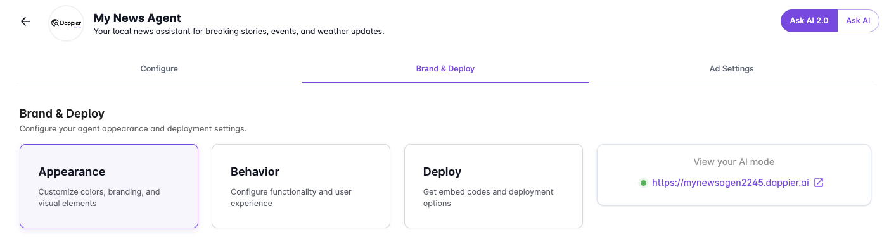
Task: Open the mynewsagen2245.dappier.ai link
Action: pyautogui.click(x=731, y=183)
